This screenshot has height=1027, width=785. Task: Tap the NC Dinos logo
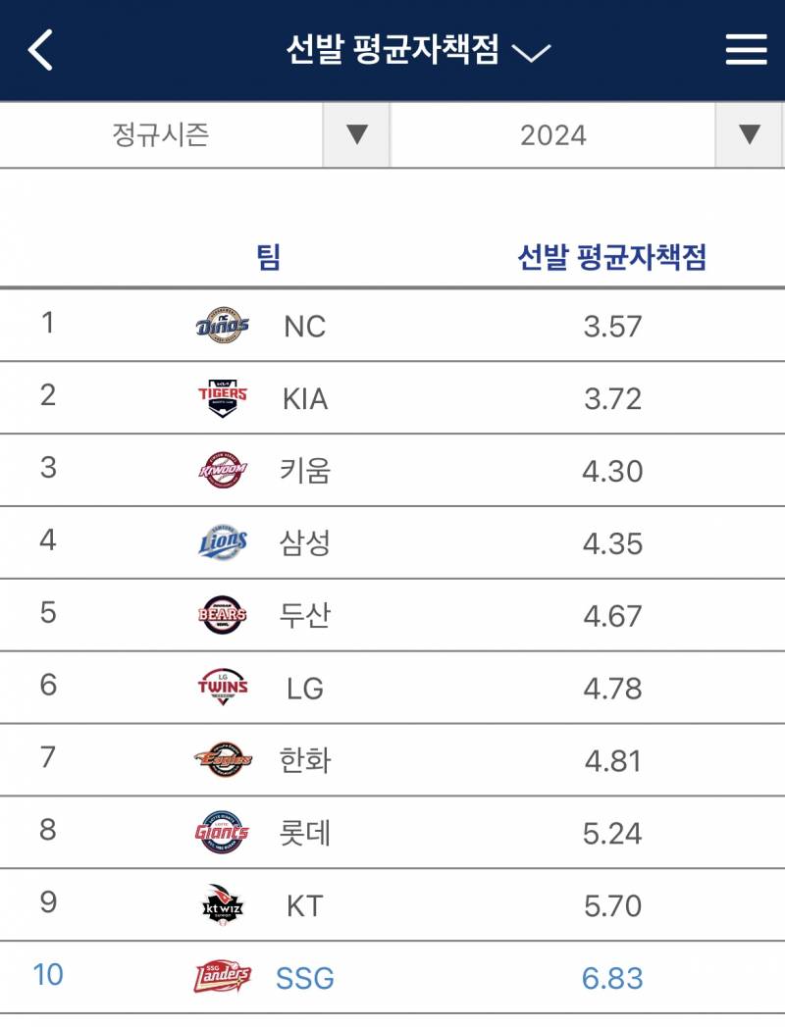click(223, 325)
